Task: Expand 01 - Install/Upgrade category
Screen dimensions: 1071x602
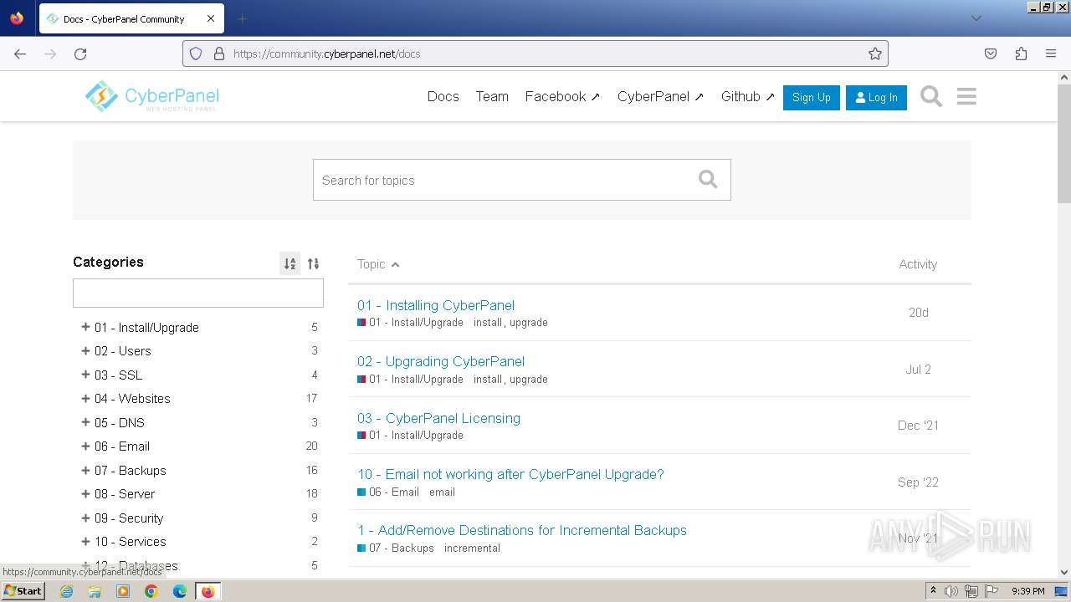Action: click(85, 327)
